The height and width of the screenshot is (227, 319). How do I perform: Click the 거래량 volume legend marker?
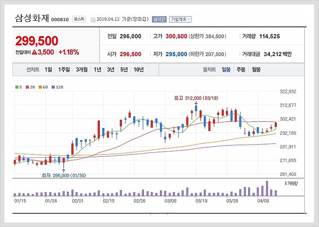tap(286, 184)
